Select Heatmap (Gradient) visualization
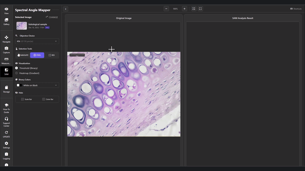The height and width of the screenshot is (171, 305). pyautogui.click(x=27, y=73)
